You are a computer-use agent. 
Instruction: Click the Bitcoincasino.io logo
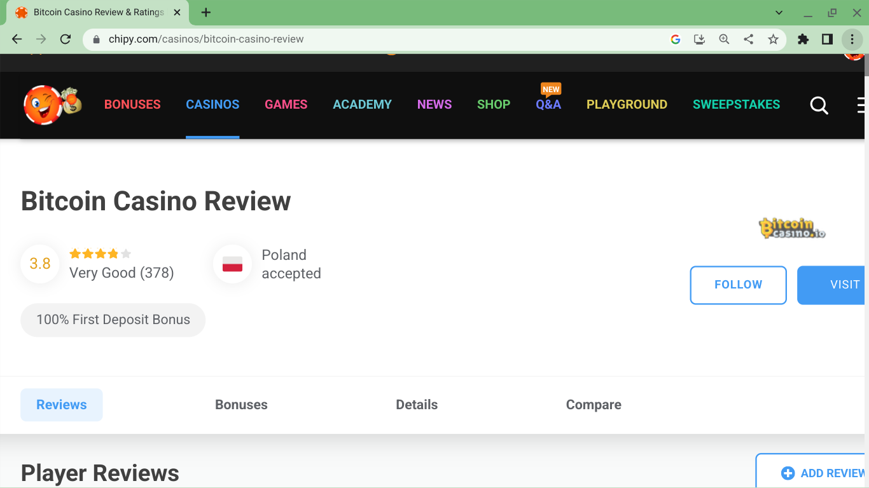pyautogui.click(x=792, y=228)
